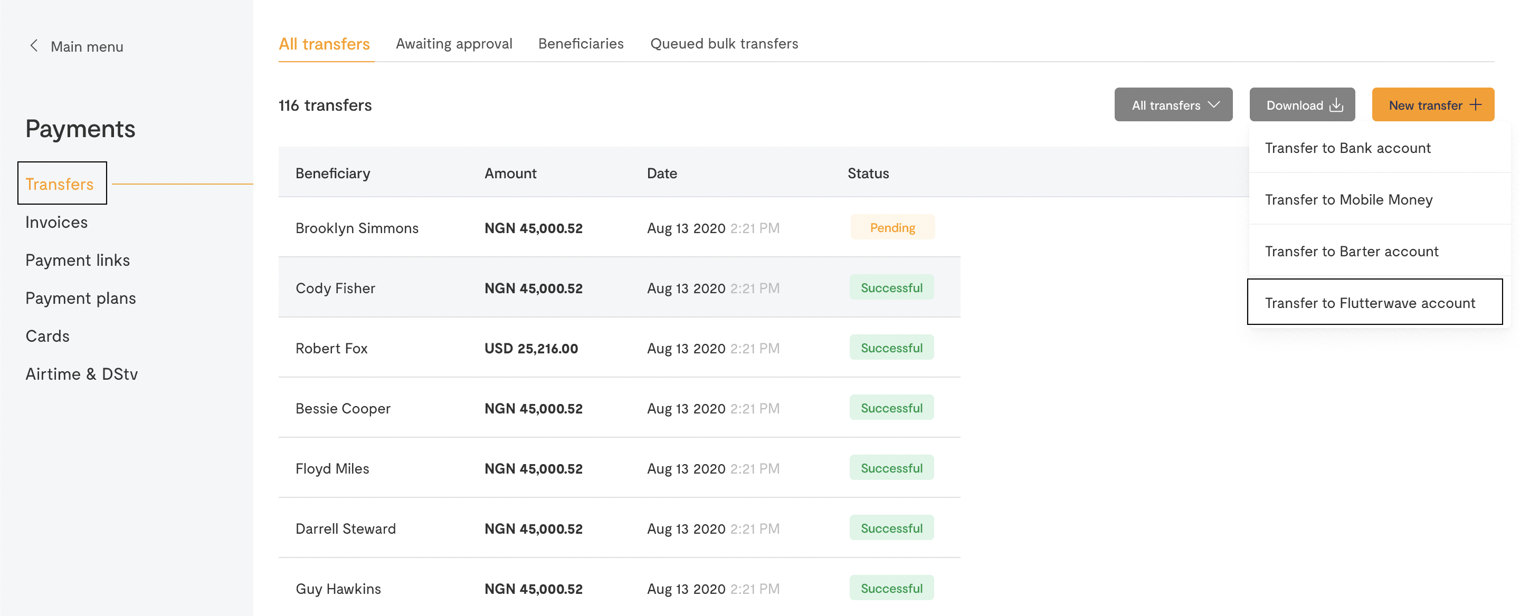The height and width of the screenshot is (616, 1520).
Task: Select Robert Fox transfer row
Action: [x=619, y=348]
